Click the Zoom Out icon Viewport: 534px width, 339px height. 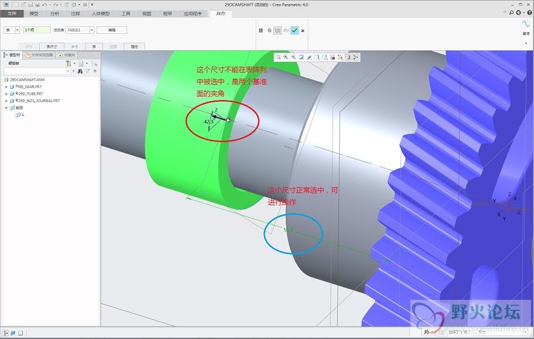click(293, 57)
